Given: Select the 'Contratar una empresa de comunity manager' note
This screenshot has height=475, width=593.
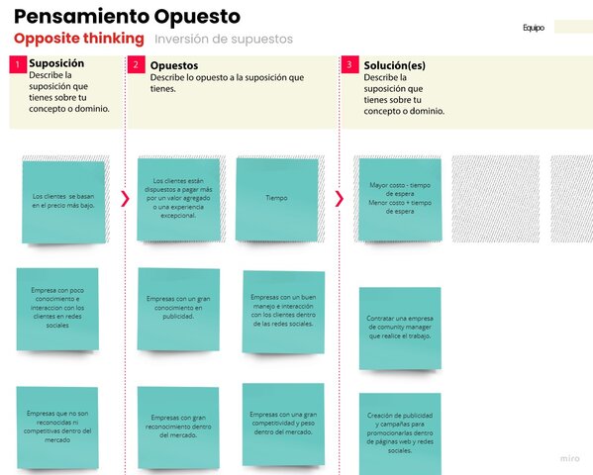Looking at the screenshot, I should (x=400, y=329).
